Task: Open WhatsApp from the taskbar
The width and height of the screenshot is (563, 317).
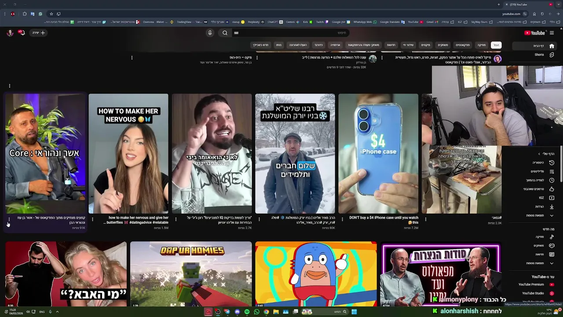Action: pyautogui.click(x=256, y=312)
